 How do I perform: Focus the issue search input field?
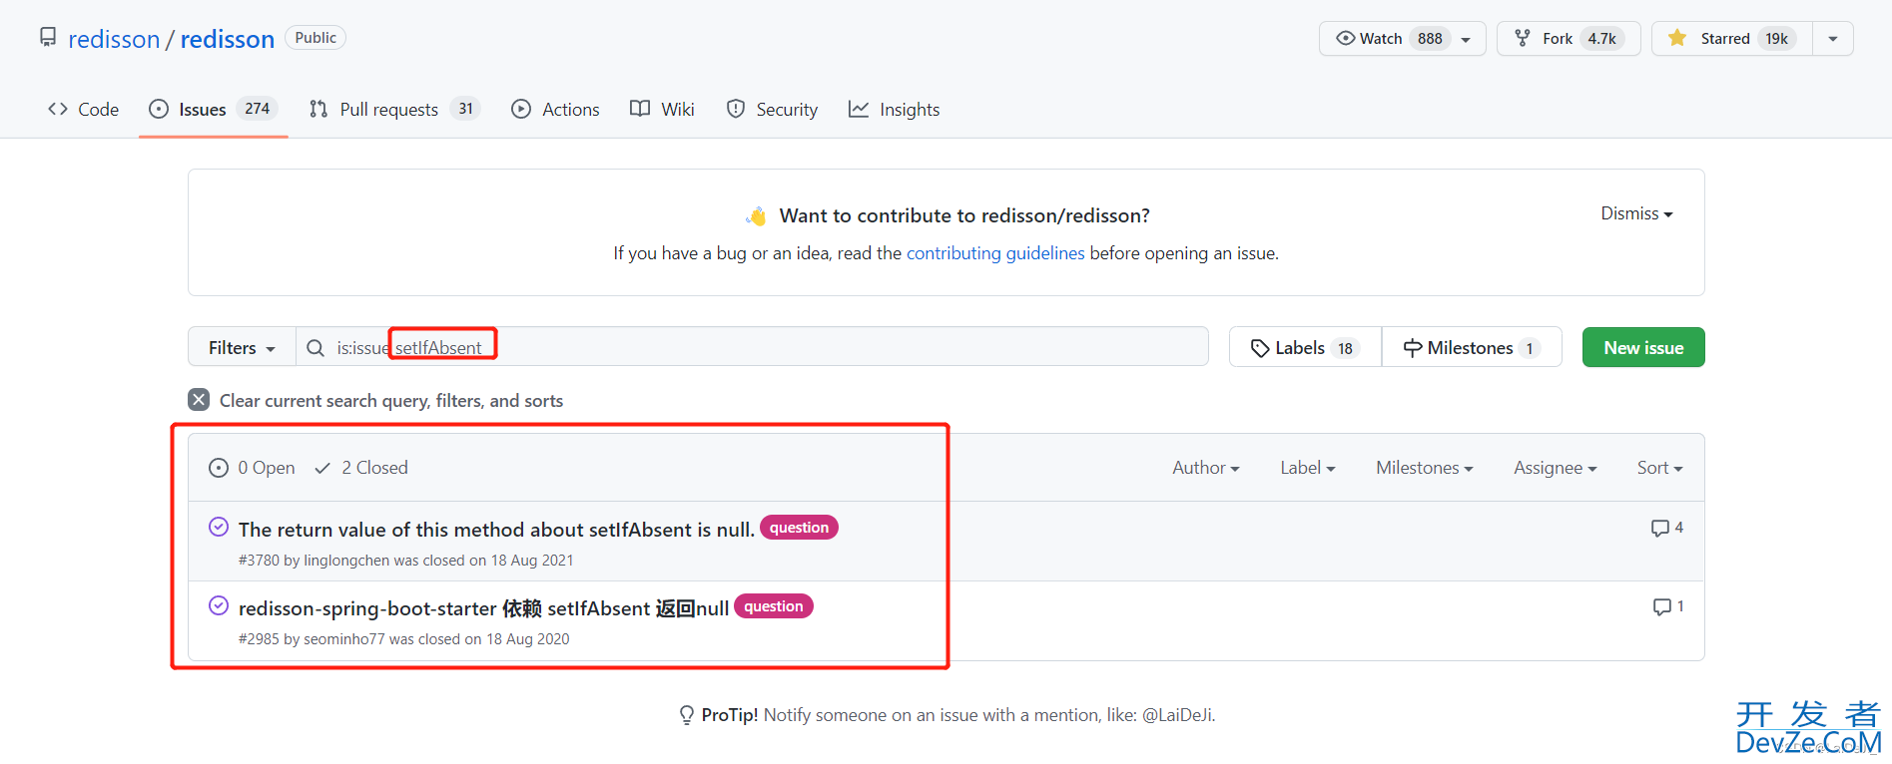752,347
